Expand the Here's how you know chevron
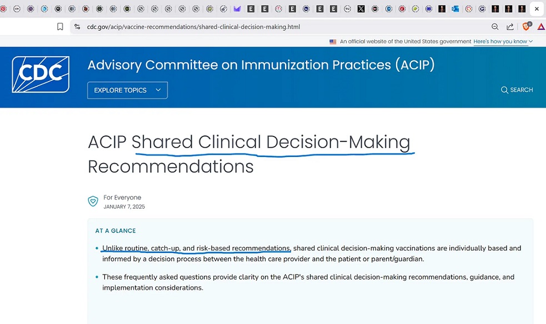Screen dimensions: 546x324 pos(530,42)
